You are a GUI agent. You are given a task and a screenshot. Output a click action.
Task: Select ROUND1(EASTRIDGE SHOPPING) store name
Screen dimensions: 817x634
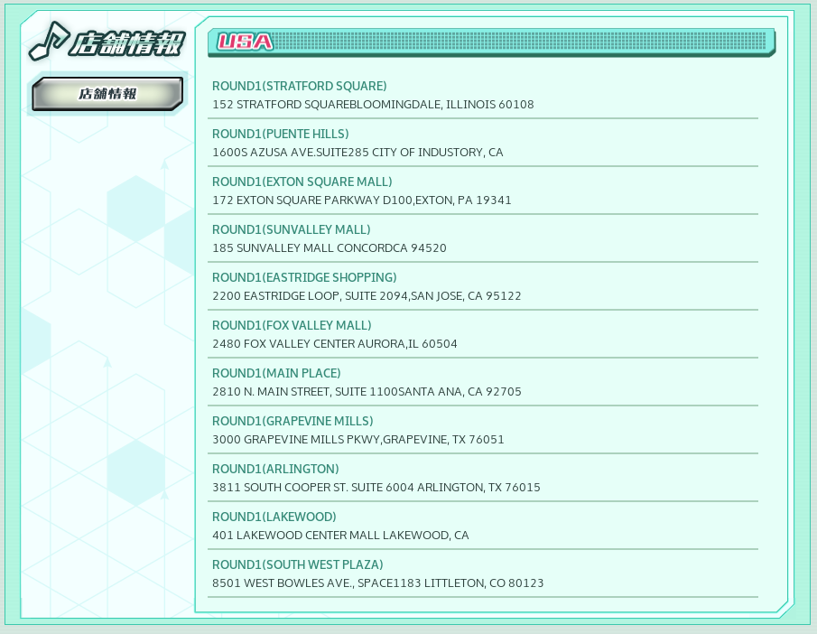pos(304,278)
